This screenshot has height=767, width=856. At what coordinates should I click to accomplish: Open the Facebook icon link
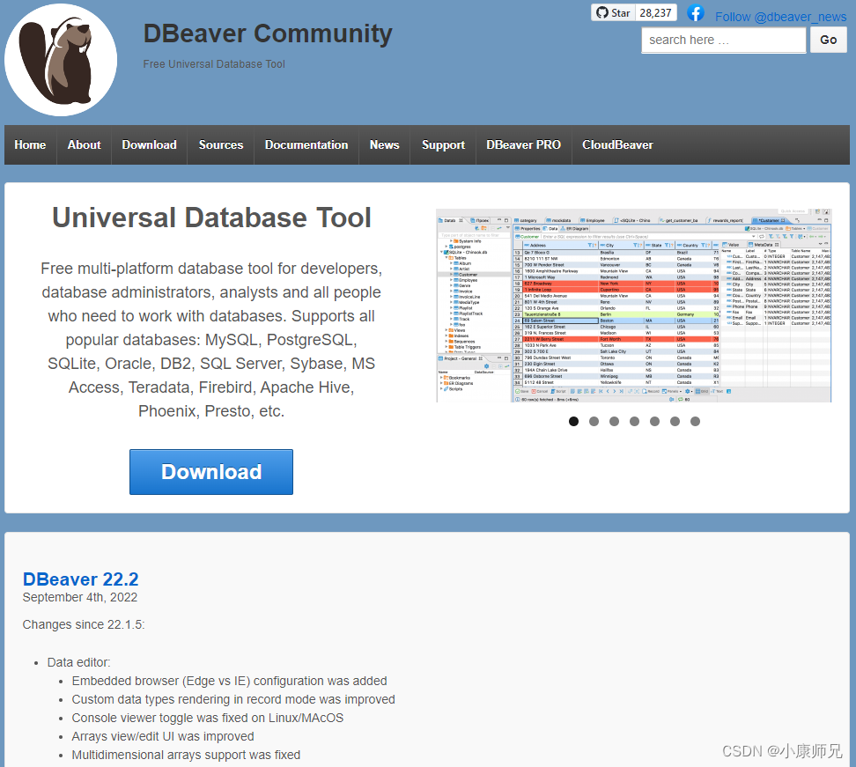[695, 12]
